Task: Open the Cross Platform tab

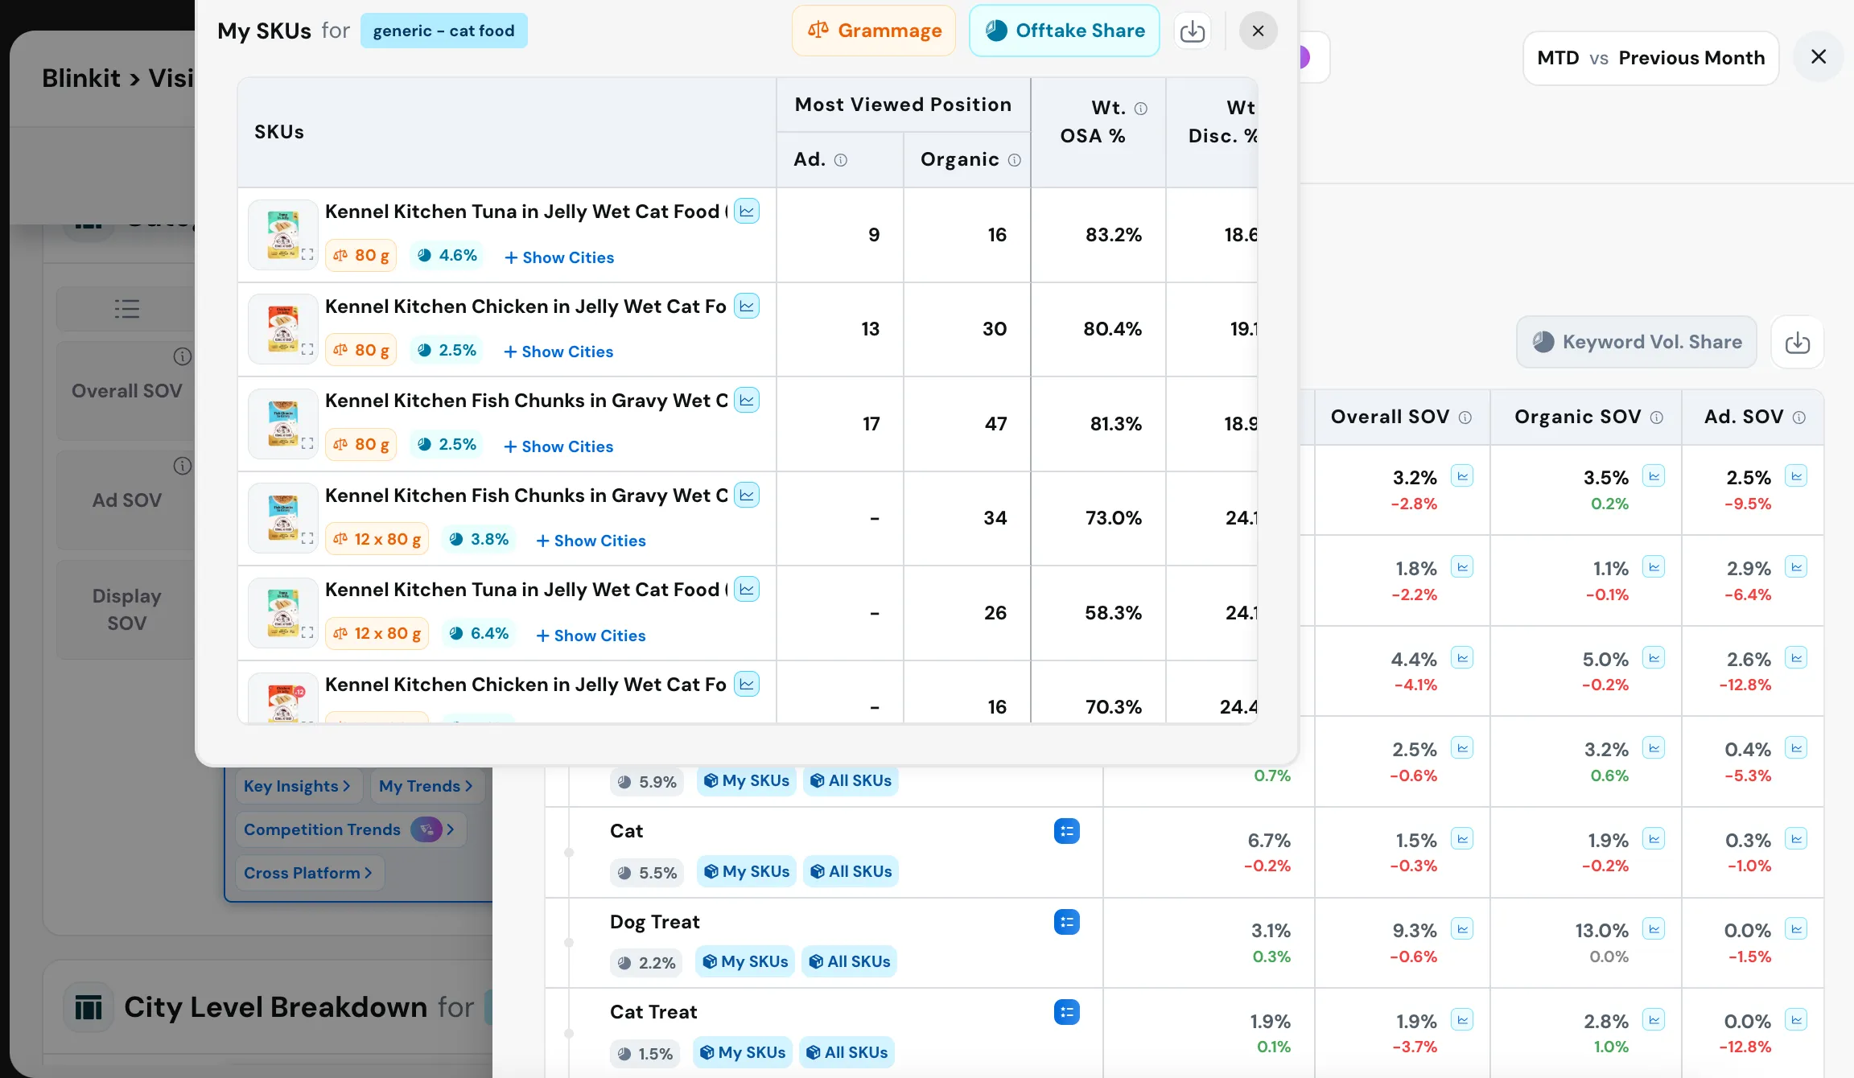Action: [x=307, y=873]
